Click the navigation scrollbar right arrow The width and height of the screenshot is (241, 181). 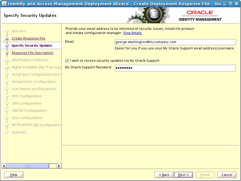coord(59,166)
